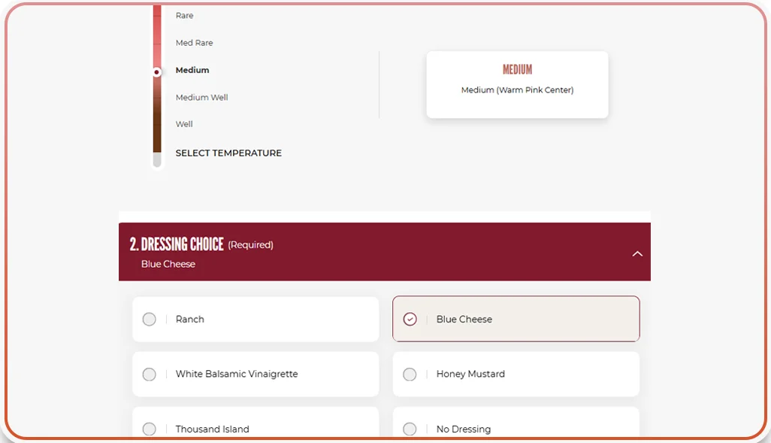Click the checkmark icon on Blue Cheese
This screenshot has height=443, width=771.
410,319
